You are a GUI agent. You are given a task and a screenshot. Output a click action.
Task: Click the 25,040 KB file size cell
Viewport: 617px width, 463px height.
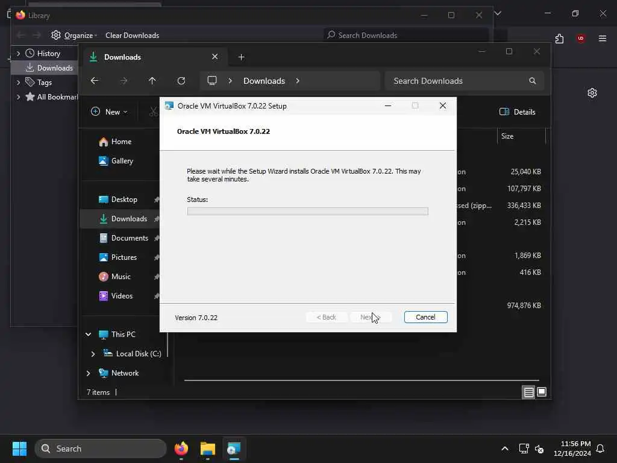pyautogui.click(x=525, y=172)
